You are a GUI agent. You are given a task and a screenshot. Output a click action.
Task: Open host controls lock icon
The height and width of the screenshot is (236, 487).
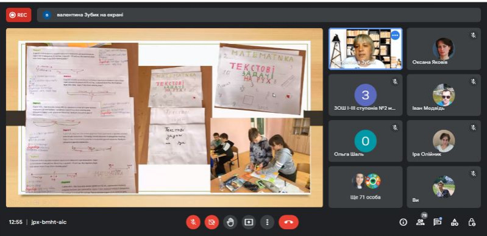pos(472,222)
